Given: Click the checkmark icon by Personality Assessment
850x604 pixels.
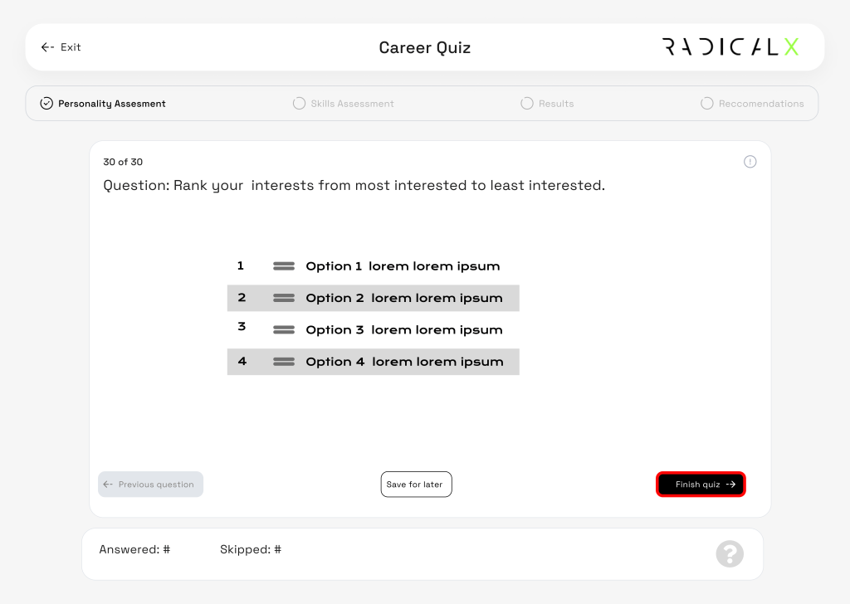Looking at the screenshot, I should pyautogui.click(x=46, y=104).
